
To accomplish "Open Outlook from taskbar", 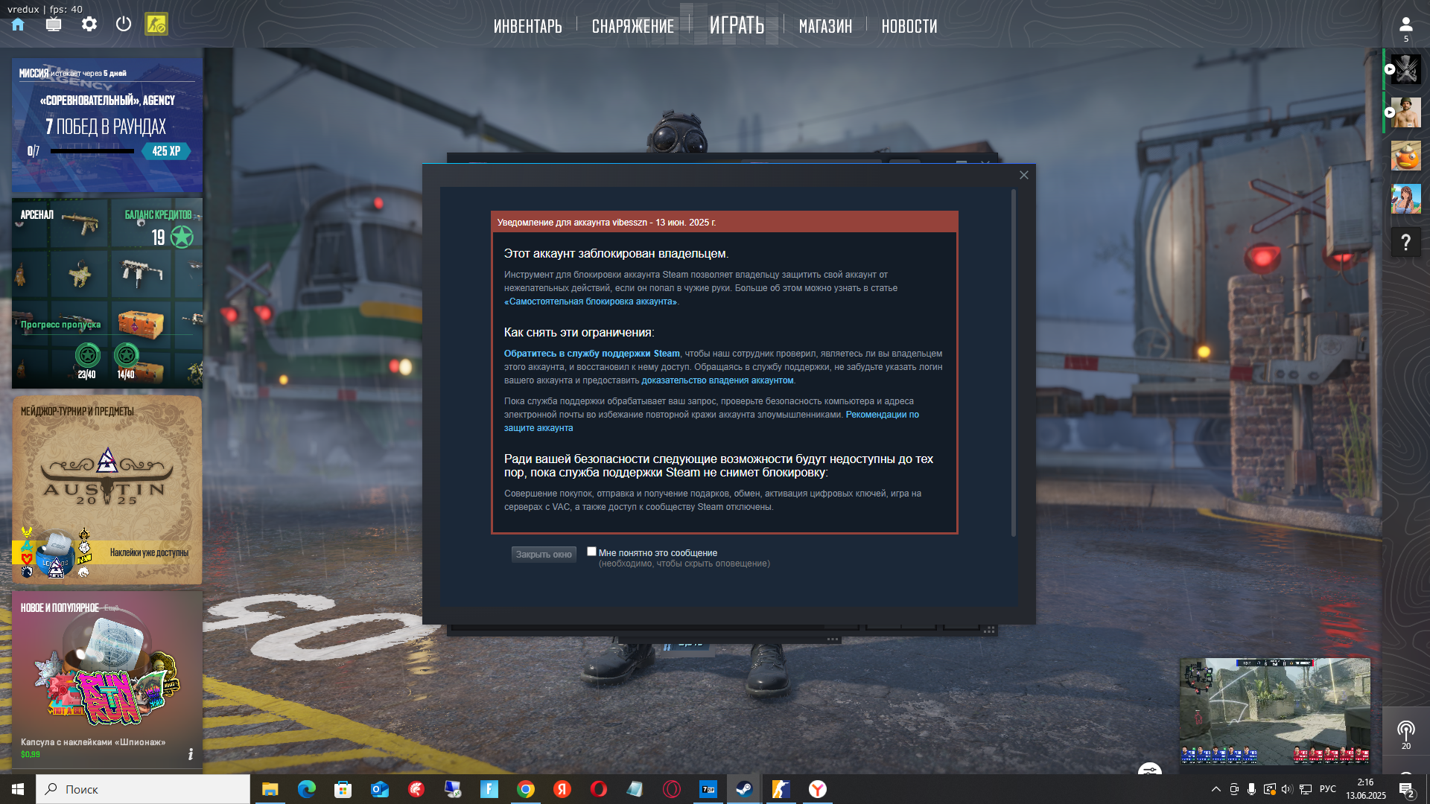I will 379,789.
